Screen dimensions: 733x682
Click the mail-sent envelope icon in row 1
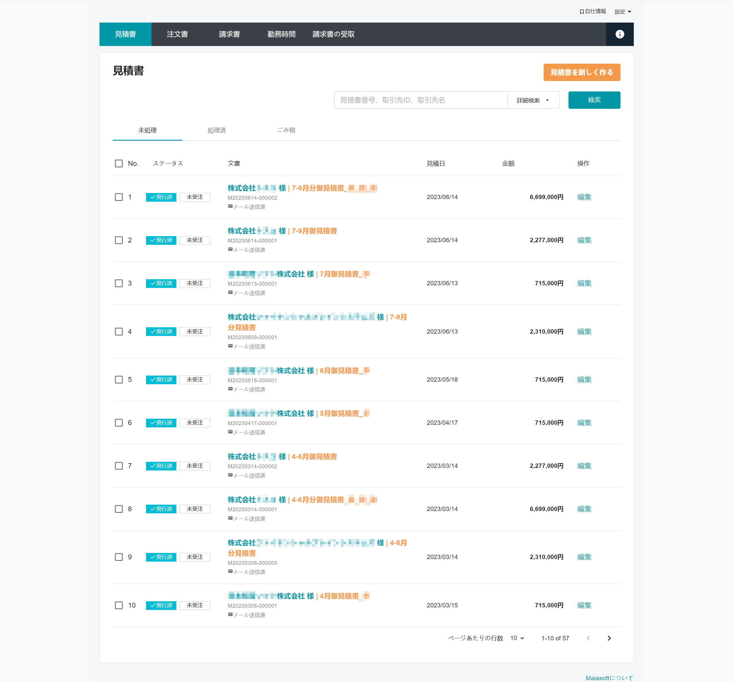pyautogui.click(x=230, y=206)
